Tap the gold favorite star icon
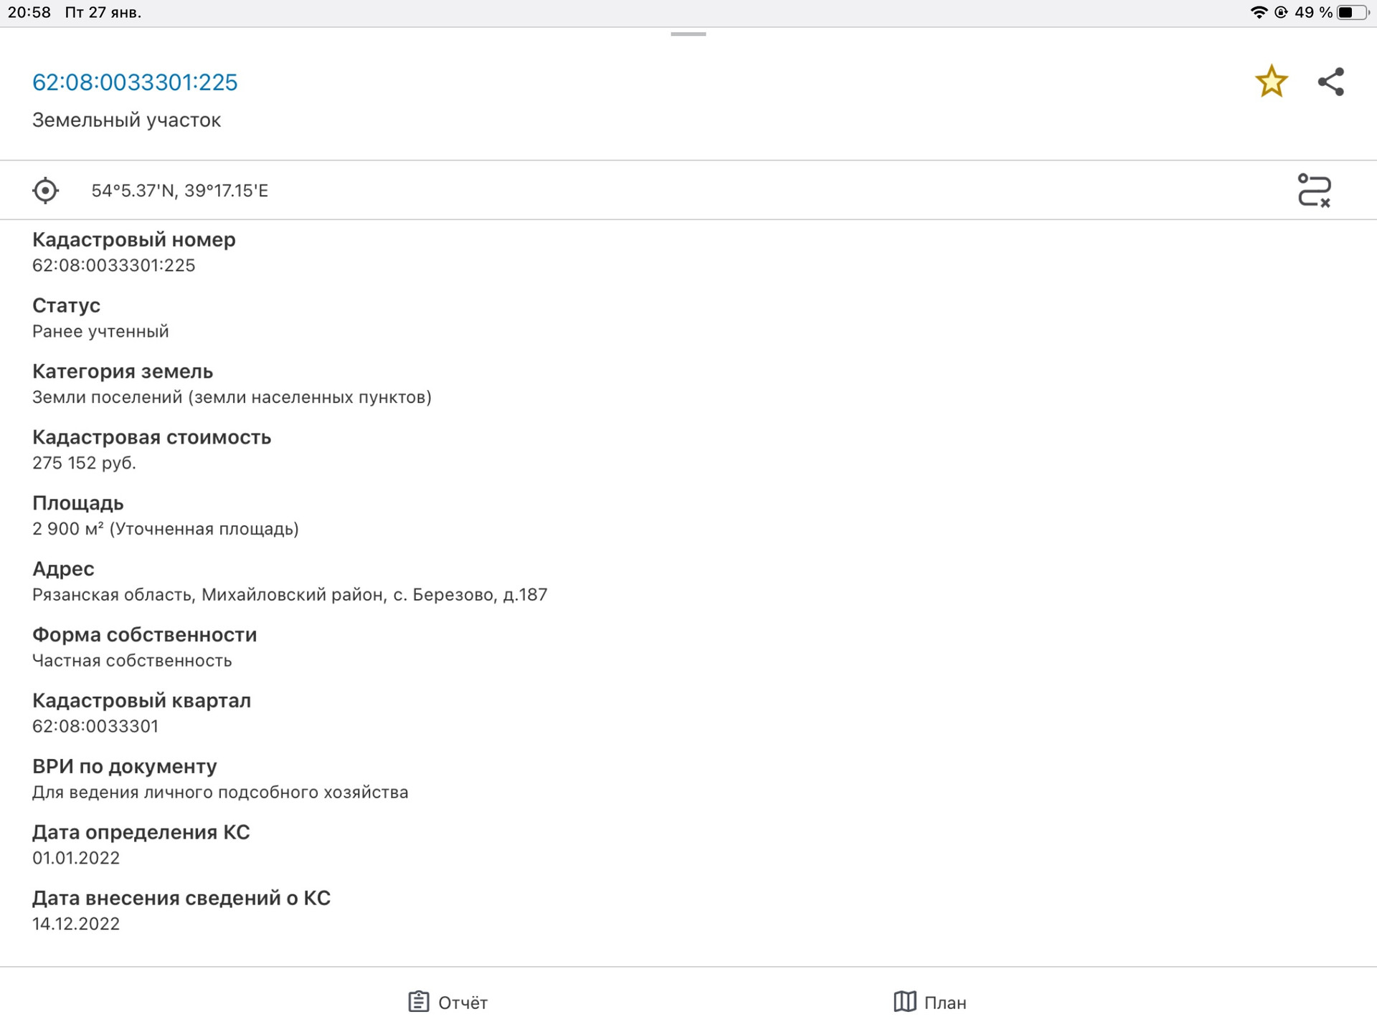This screenshot has height=1032, width=1377. [1271, 82]
